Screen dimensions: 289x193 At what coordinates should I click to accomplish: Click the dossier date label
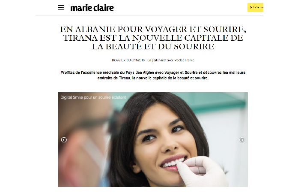pyautogui.click(x=128, y=60)
